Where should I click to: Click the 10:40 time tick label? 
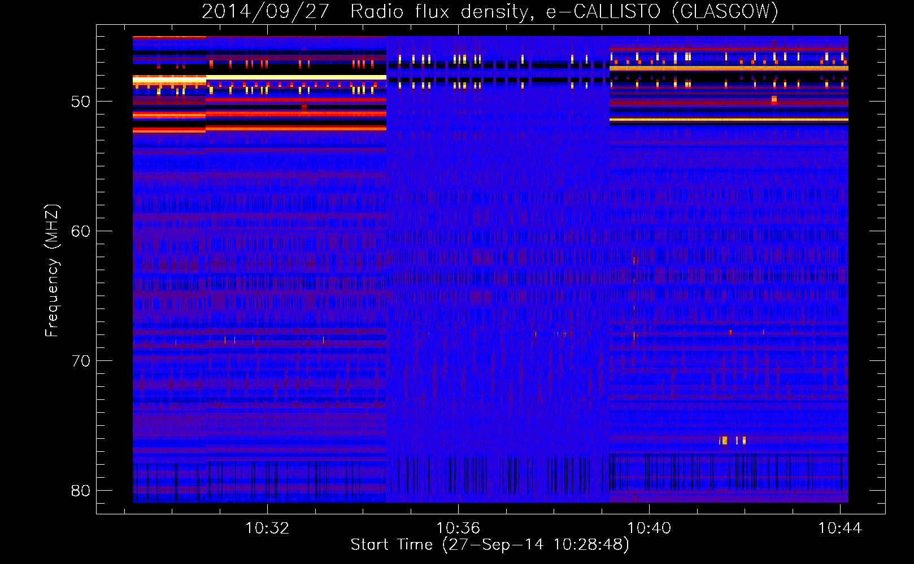tap(649, 528)
